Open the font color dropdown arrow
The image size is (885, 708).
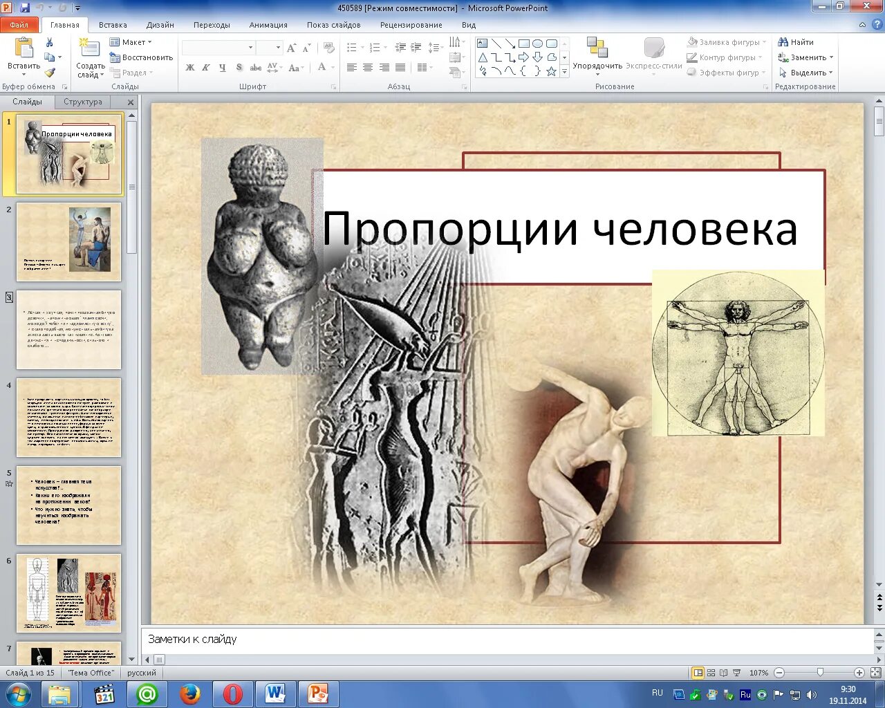click(x=333, y=68)
